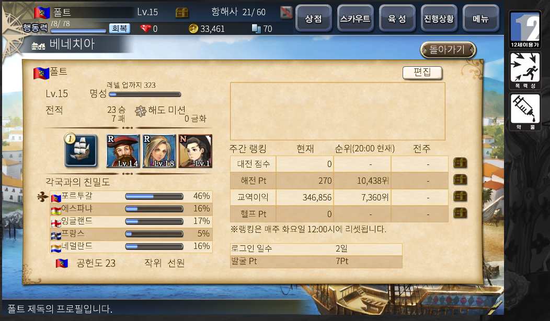550x321 pixels.
Task: Click the 포르투갈 friendship progress bar
Action: (x=154, y=196)
